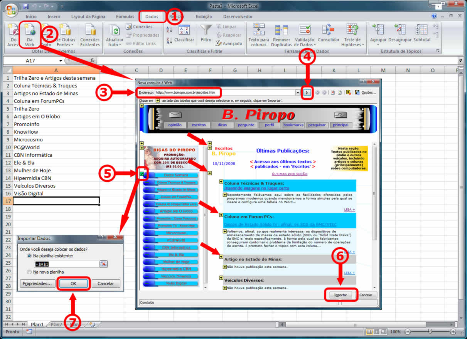This screenshot has width=467, height=339.
Task: Expand the Agrupar dropdown arrow
Action: (x=378, y=45)
